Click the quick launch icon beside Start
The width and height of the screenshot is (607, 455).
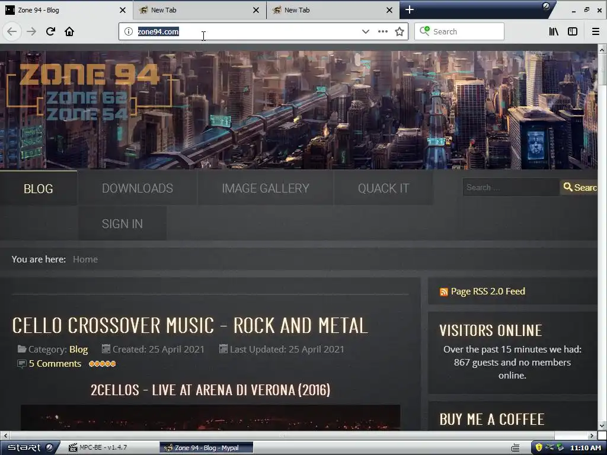click(49, 448)
